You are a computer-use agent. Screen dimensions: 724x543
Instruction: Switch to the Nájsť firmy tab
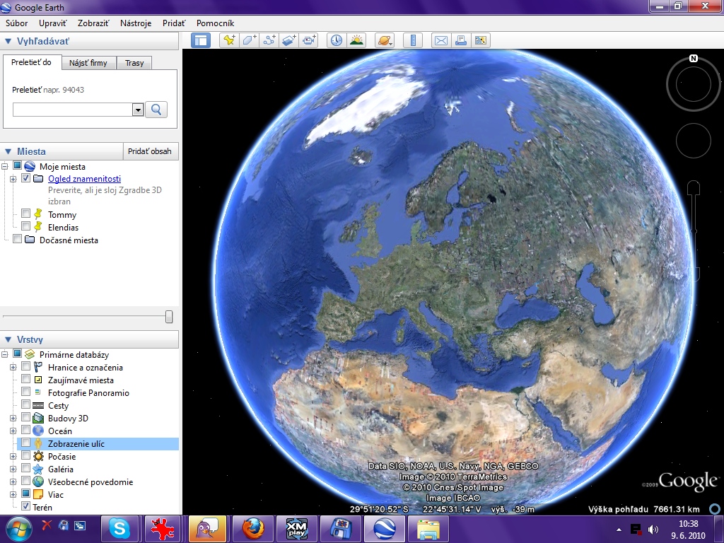point(88,63)
